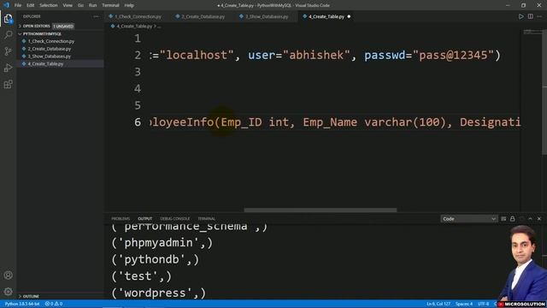Open the File menu
Viewport: 547px width, 308px height.
pos(18,5)
